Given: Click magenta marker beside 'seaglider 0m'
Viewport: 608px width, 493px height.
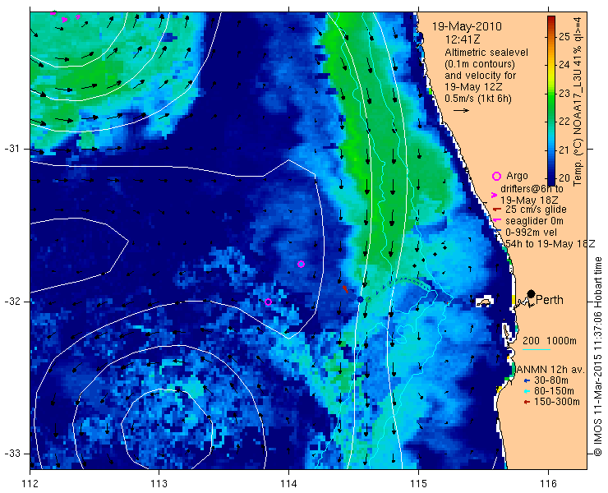Looking at the screenshot, I should pos(495,221).
